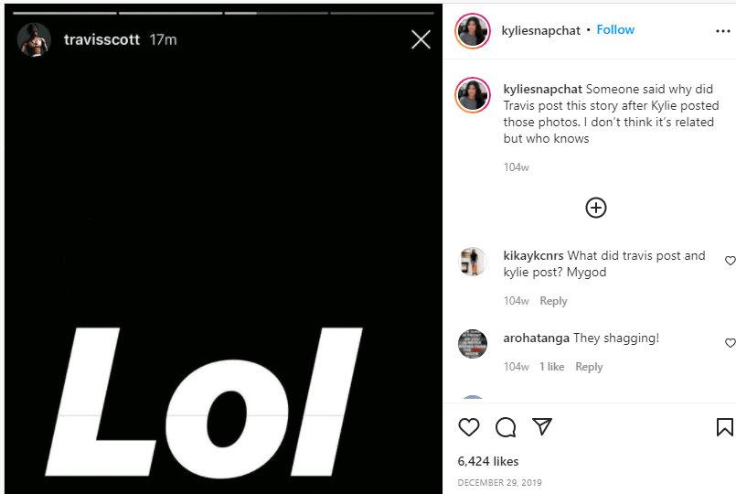View the 1 like on arohatanga's comment
The height and width of the screenshot is (494, 736).
pyautogui.click(x=551, y=367)
